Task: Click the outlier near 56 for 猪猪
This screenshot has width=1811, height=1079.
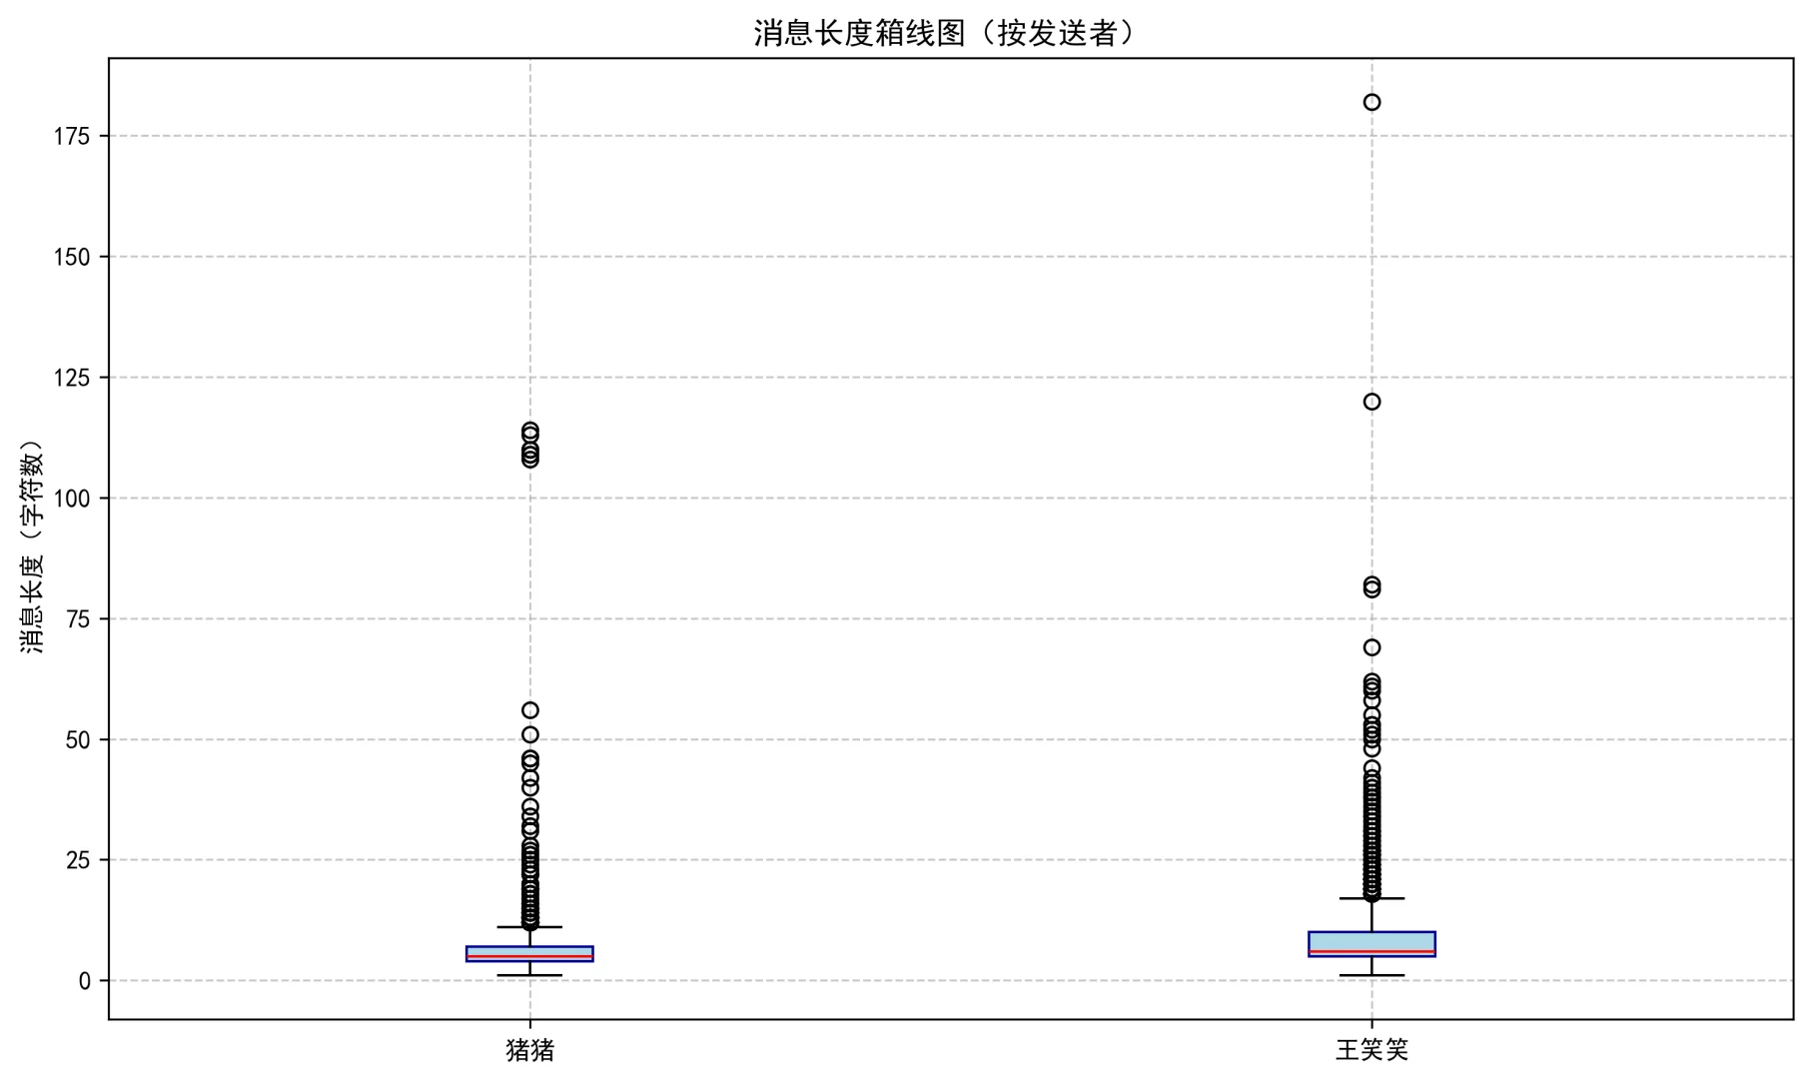Action: click(x=528, y=710)
